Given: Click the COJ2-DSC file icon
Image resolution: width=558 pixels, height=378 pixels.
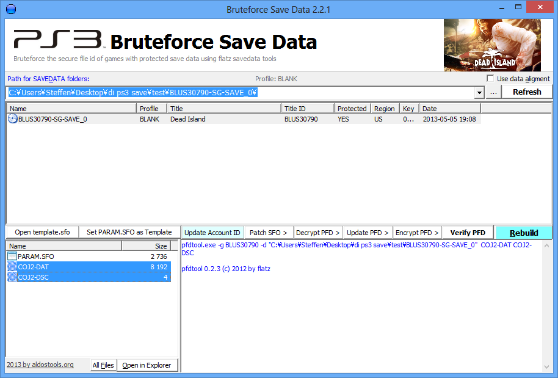Looking at the screenshot, I should (x=12, y=277).
